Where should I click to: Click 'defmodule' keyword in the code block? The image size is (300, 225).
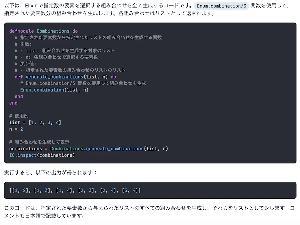21,31
